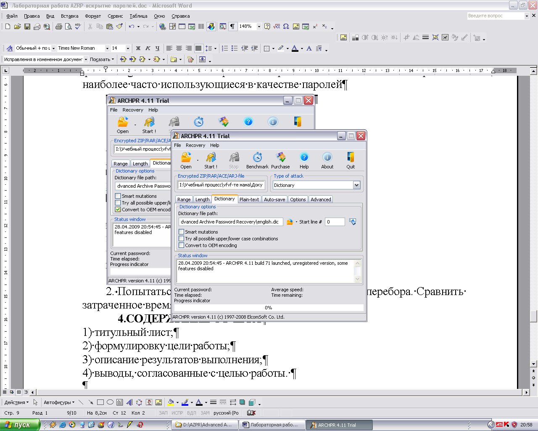Open the reviewing display mode dropdown Исправления
Image resolution: width=538 pixels, height=431 pixels.
(x=86, y=59)
